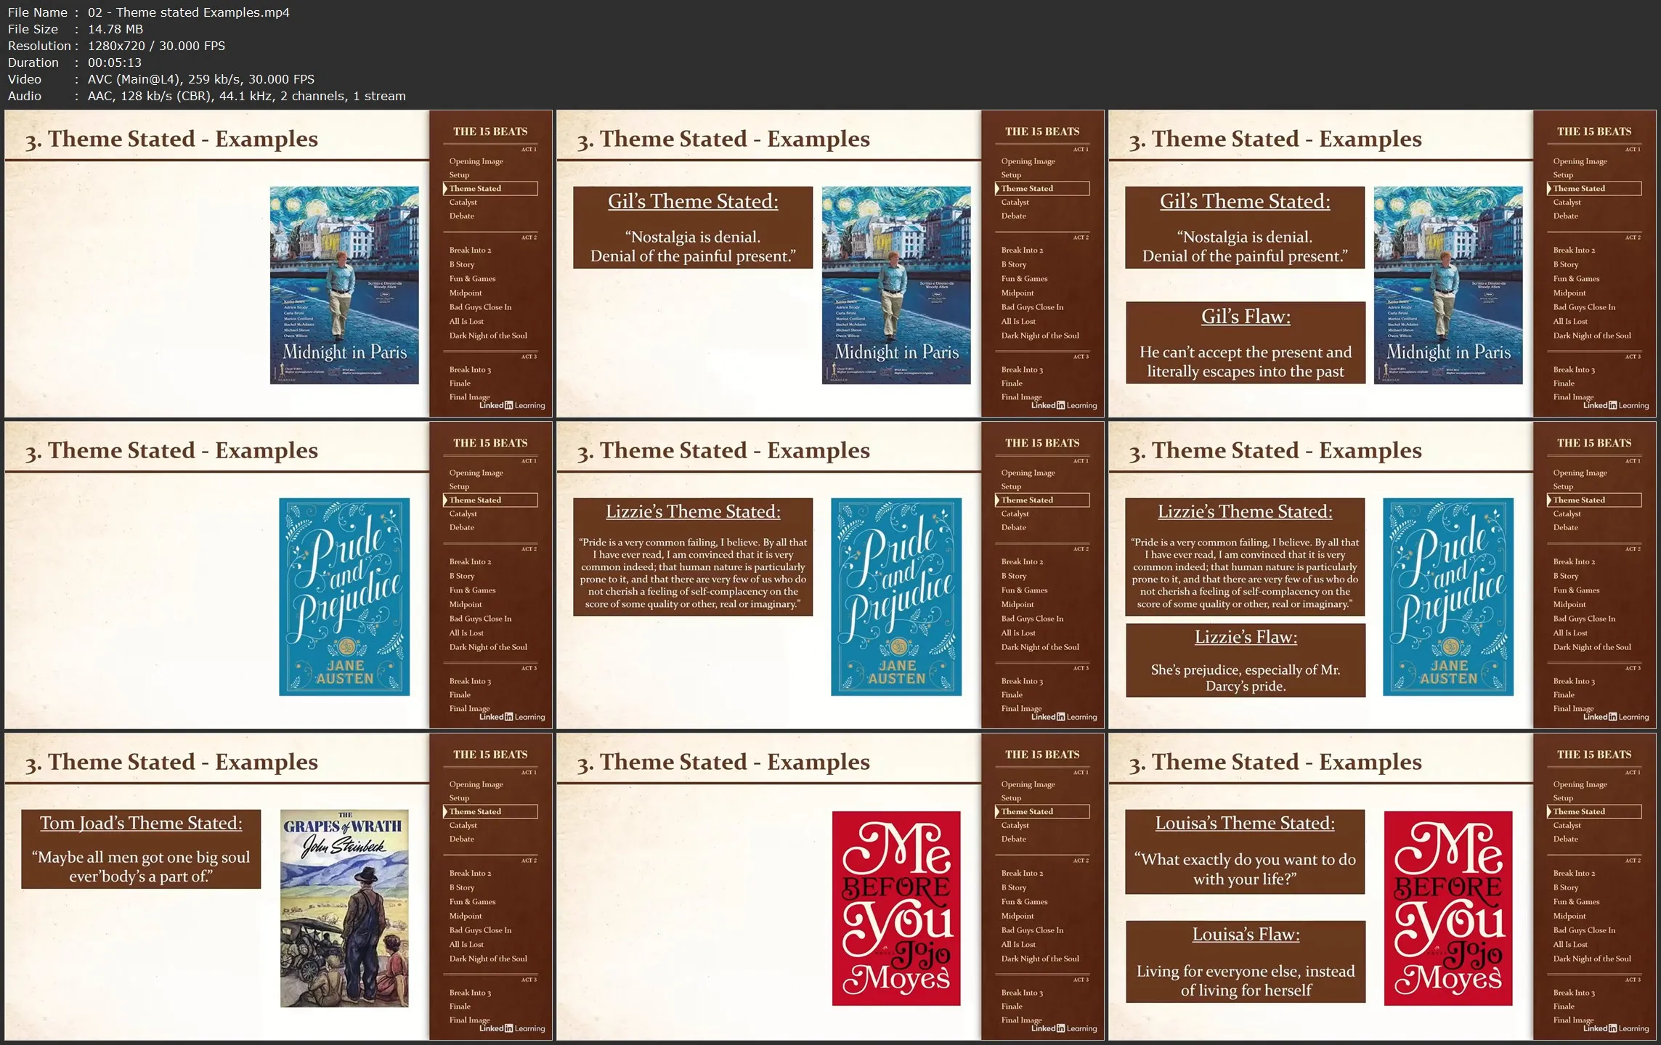Click Me Before You cover beside Louisa's Flaw box

1448,908
